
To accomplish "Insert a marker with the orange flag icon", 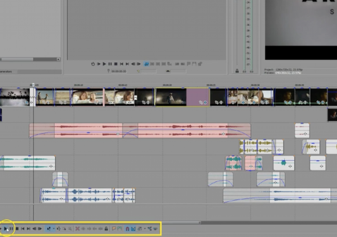I will (114, 229).
